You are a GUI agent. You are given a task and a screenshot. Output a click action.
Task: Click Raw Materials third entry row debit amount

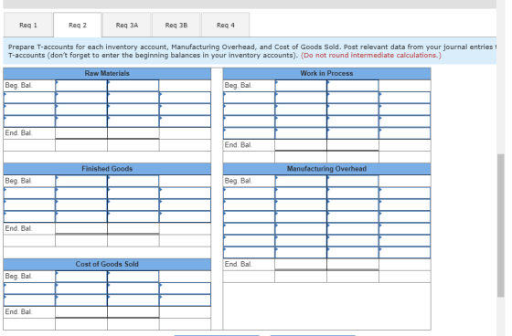click(81, 121)
